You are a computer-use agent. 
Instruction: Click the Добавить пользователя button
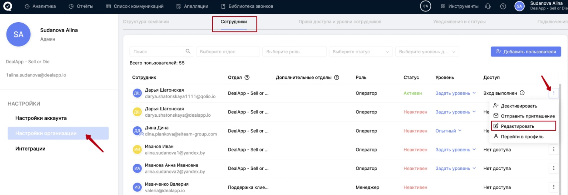[x=526, y=52]
